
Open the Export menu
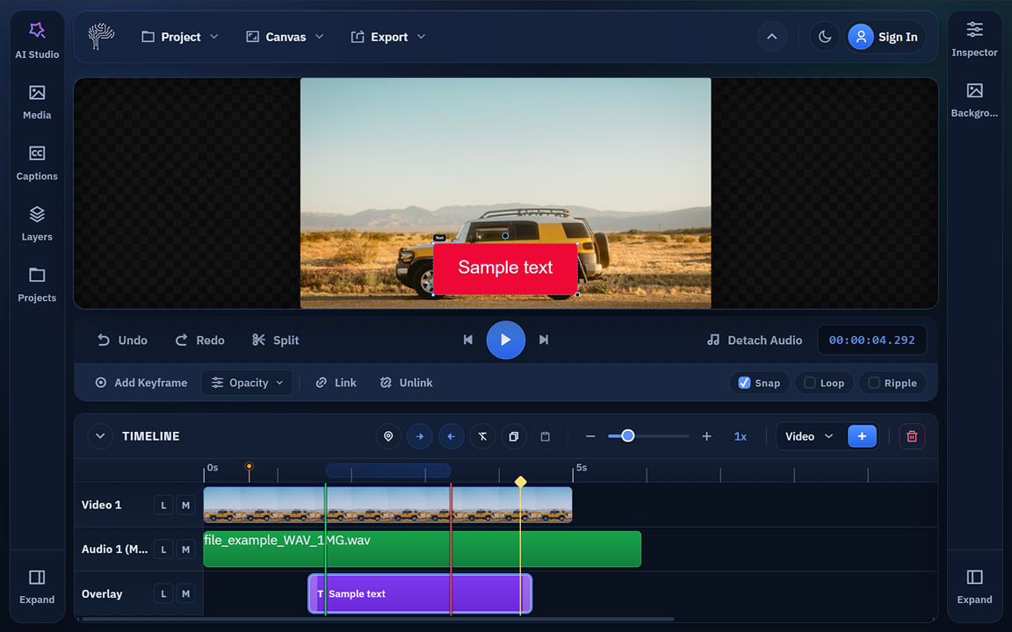tap(388, 37)
